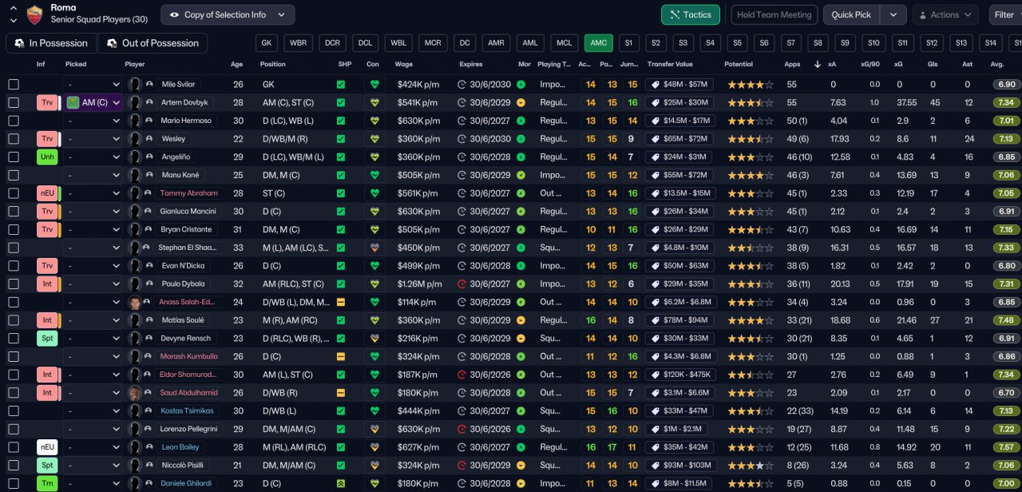Click Artem Dovbyk's morale icon

click(521, 102)
